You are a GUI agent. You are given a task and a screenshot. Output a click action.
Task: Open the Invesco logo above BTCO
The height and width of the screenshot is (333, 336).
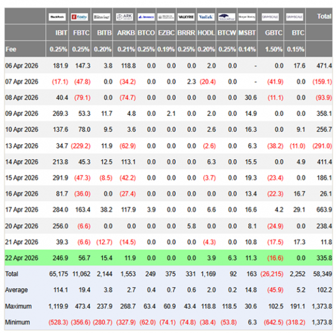coord(146,17)
